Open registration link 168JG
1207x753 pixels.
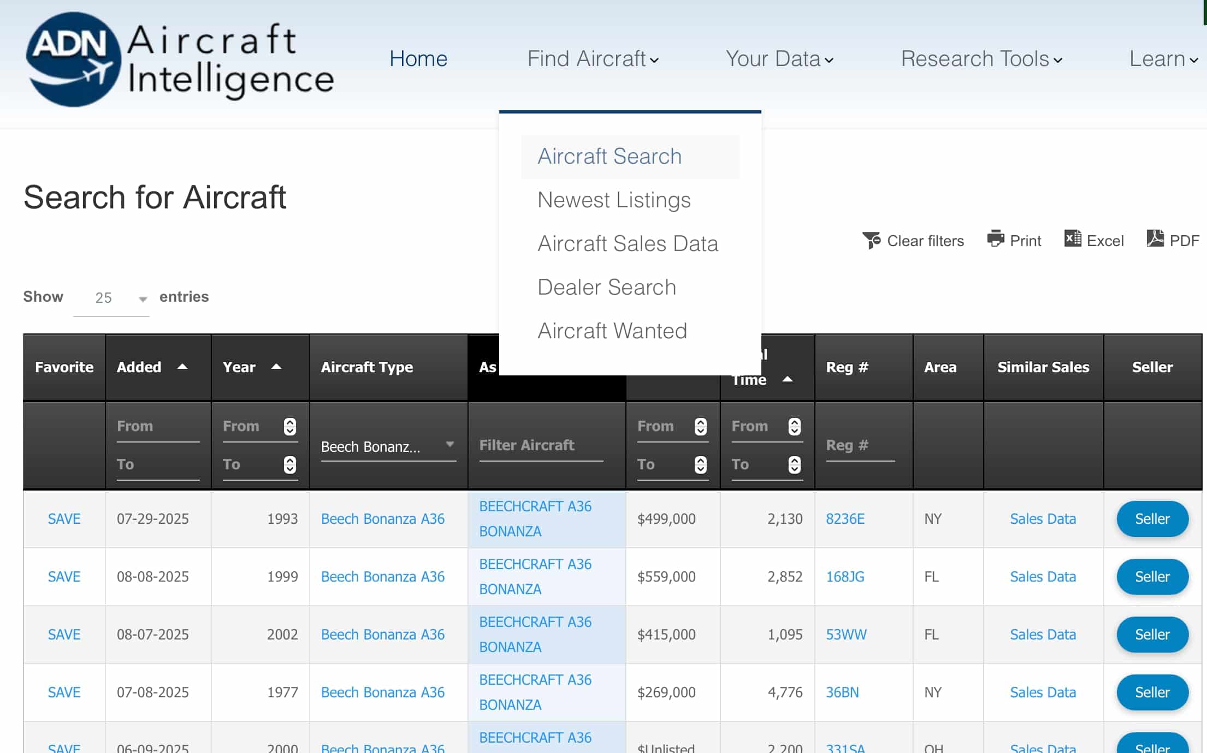845,577
